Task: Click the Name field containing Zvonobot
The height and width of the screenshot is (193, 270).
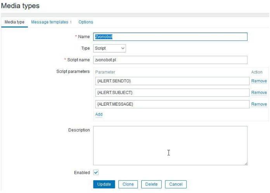Action: tap(170, 37)
